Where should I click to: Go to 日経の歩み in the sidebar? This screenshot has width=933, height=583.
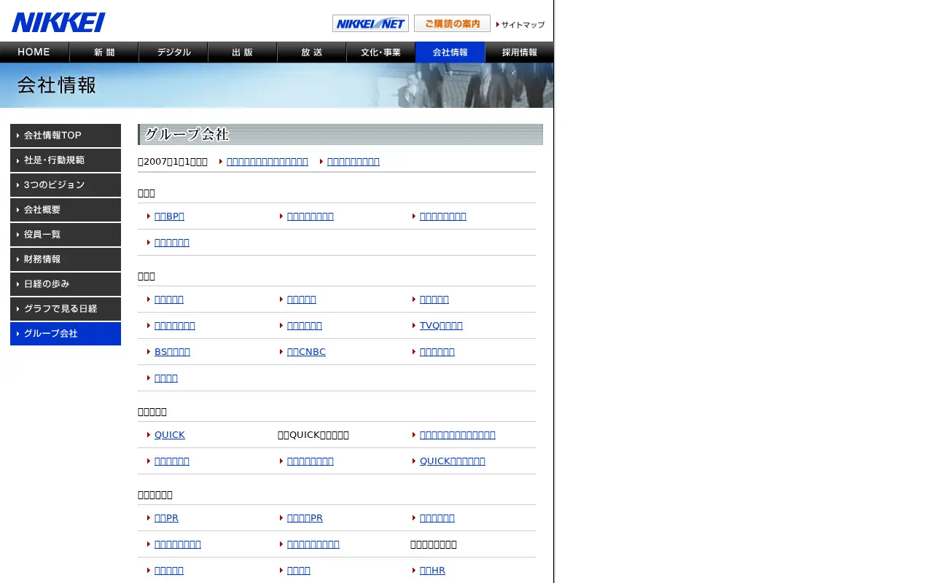[x=66, y=284]
